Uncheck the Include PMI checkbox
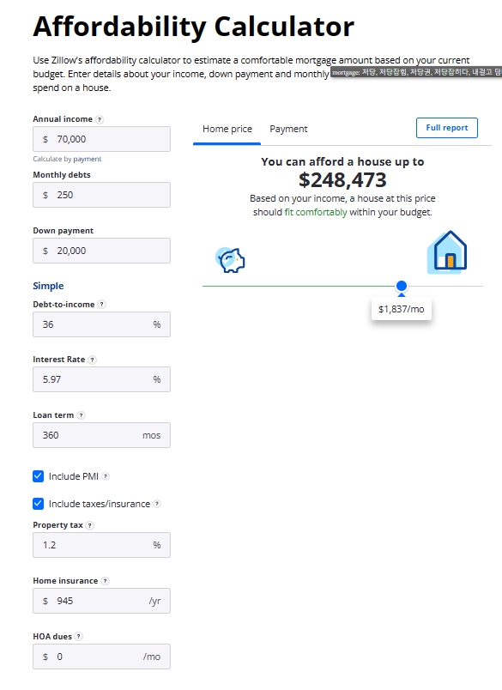This screenshot has height=690, width=502. point(35,476)
